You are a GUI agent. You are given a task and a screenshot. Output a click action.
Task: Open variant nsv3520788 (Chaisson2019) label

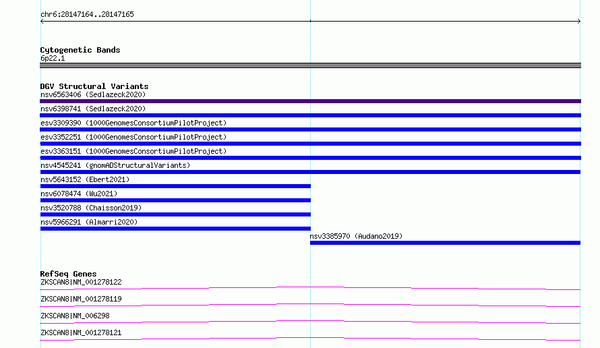(91, 208)
